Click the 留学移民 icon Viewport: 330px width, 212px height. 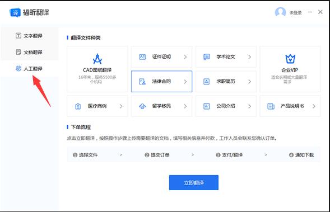[x=142, y=106]
